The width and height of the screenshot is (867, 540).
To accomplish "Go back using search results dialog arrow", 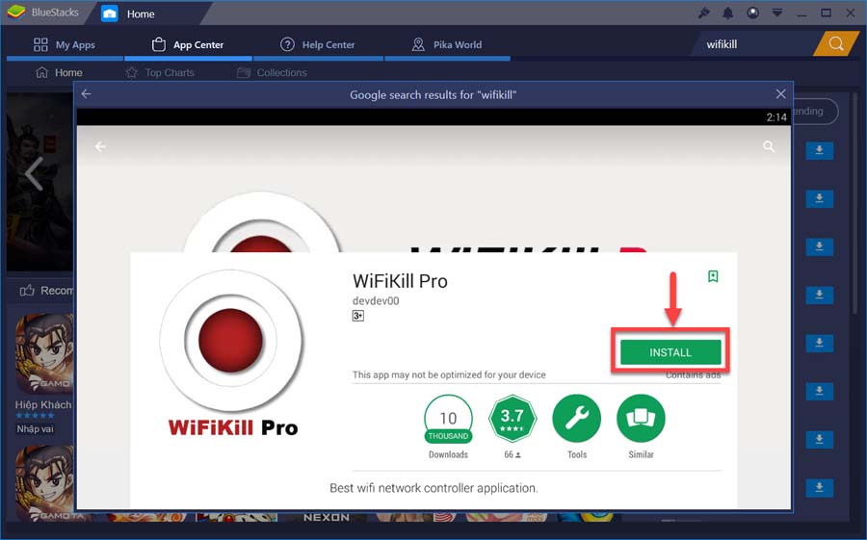I will coord(87,94).
